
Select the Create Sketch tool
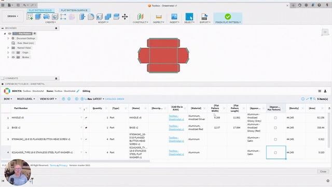tap(30, 17)
